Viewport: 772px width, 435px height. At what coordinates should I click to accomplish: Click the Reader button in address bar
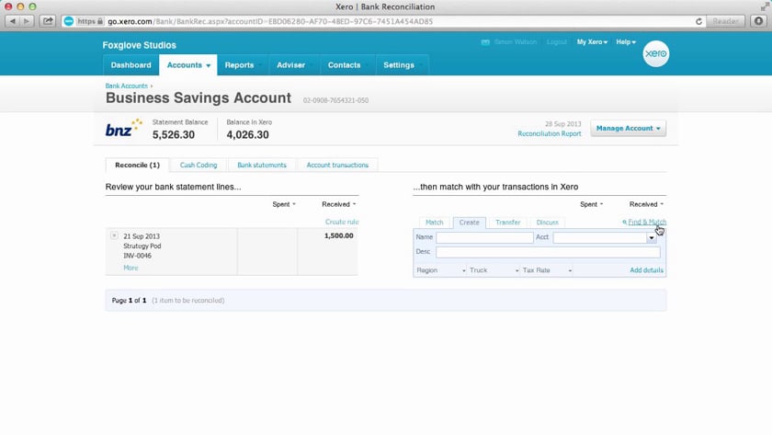[725, 21]
